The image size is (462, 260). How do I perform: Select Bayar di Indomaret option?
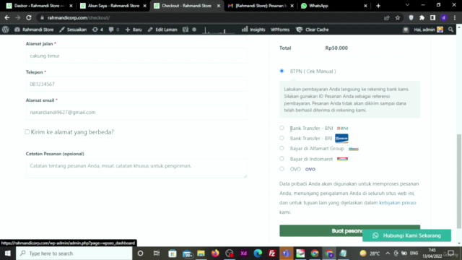pos(282,159)
